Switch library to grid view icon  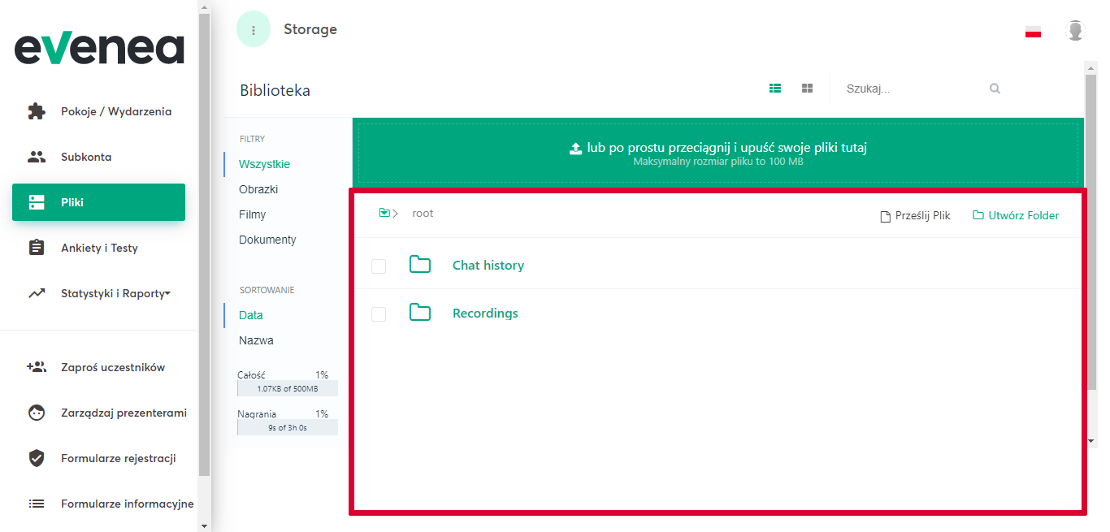pos(807,88)
